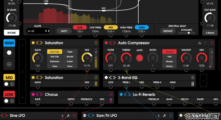Click the modulation socket under THRESH
This screenshot has height=120, width=221.
point(126,70)
